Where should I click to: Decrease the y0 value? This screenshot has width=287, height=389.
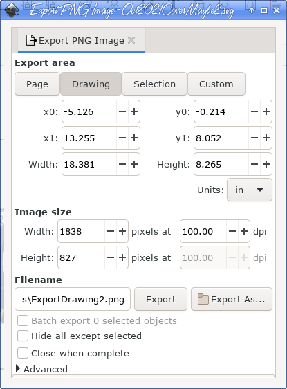coord(254,111)
